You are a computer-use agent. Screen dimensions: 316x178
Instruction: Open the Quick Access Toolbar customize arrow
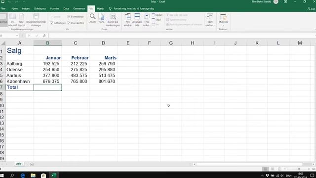24,2
